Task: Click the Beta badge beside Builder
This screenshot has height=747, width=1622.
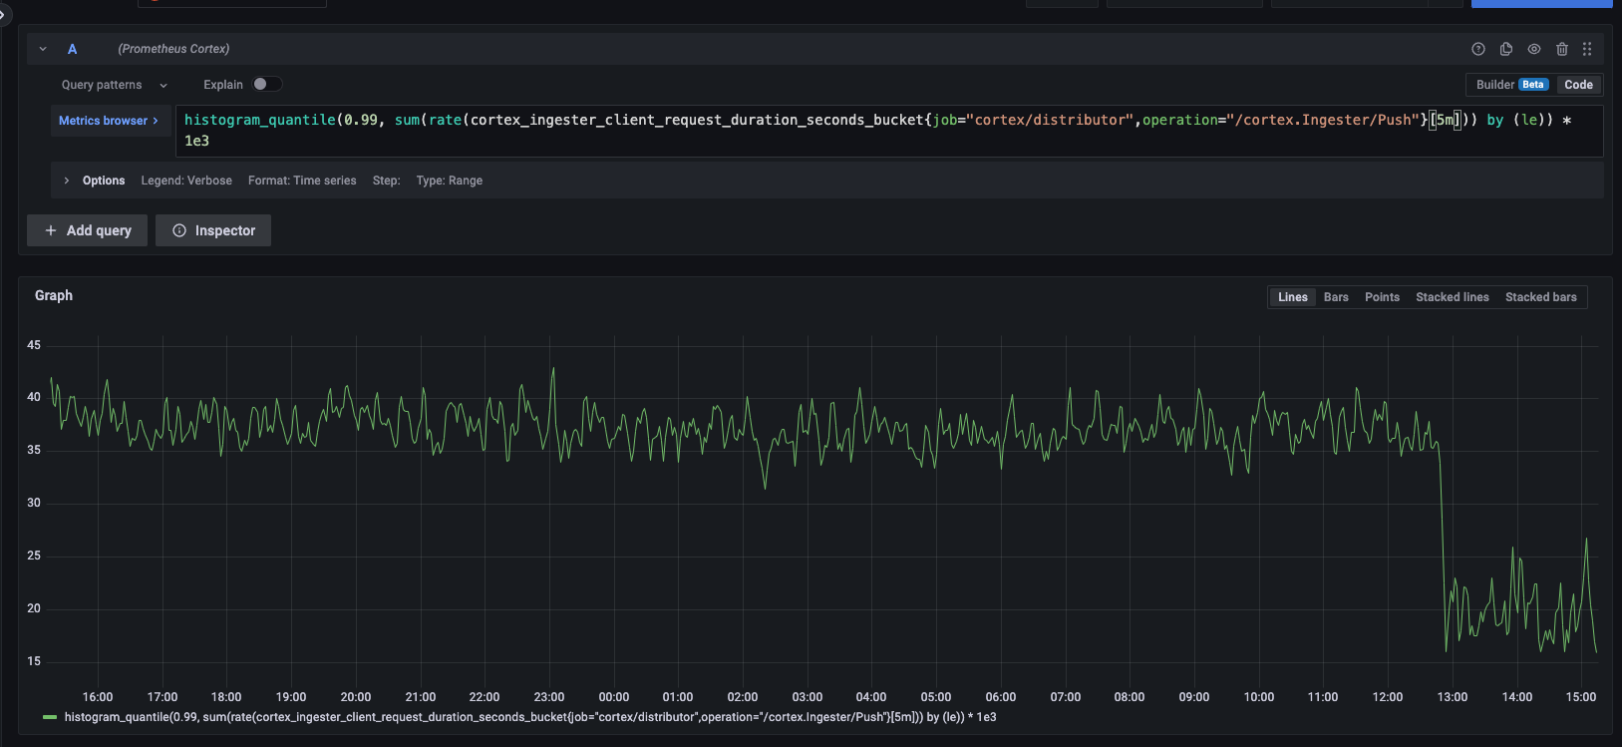Action: [x=1533, y=85]
